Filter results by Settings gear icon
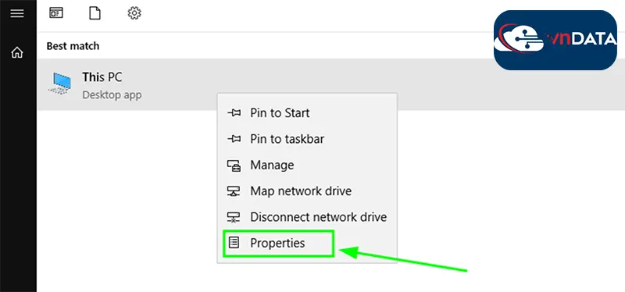The height and width of the screenshot is (292, 625). [134, 13]
